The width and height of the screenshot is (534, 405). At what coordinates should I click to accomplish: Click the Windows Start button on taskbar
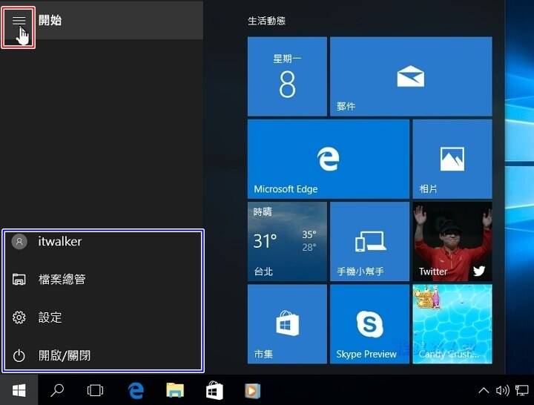(x=19, y=390)
